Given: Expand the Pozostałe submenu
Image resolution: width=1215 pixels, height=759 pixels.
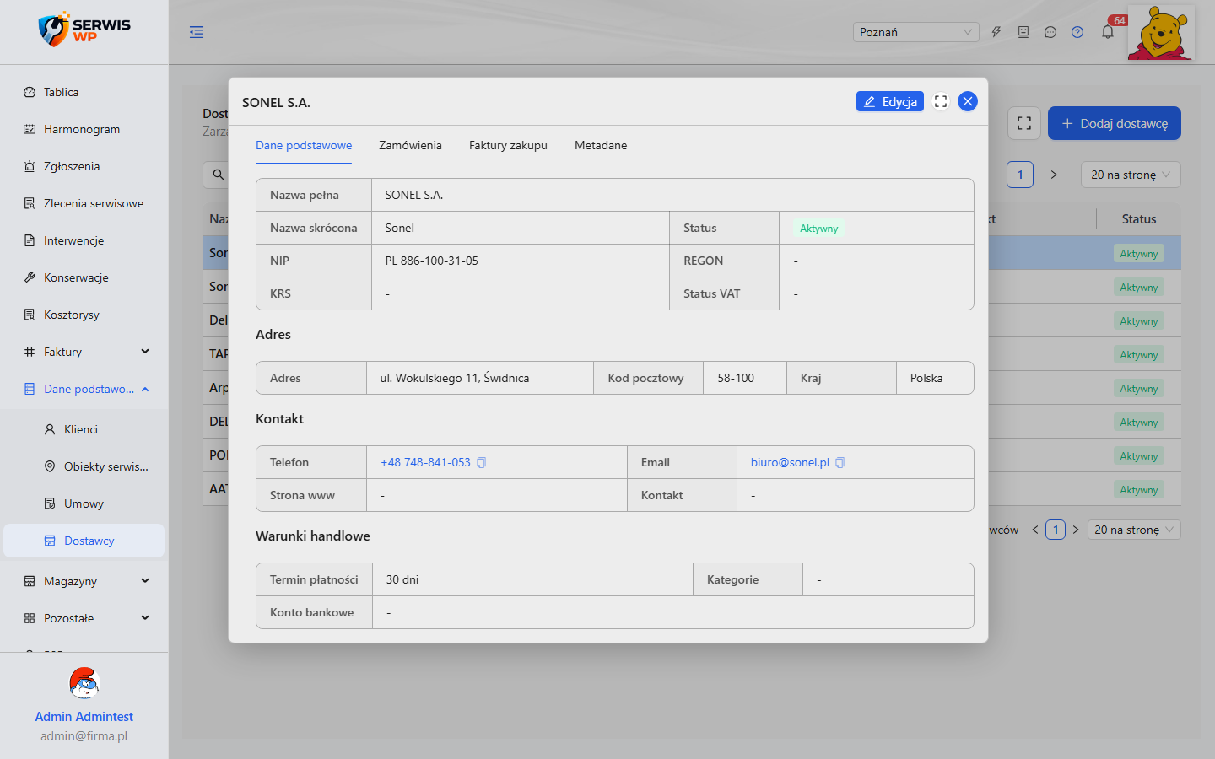Looking at the screenshot, I should tap(84, 618).
